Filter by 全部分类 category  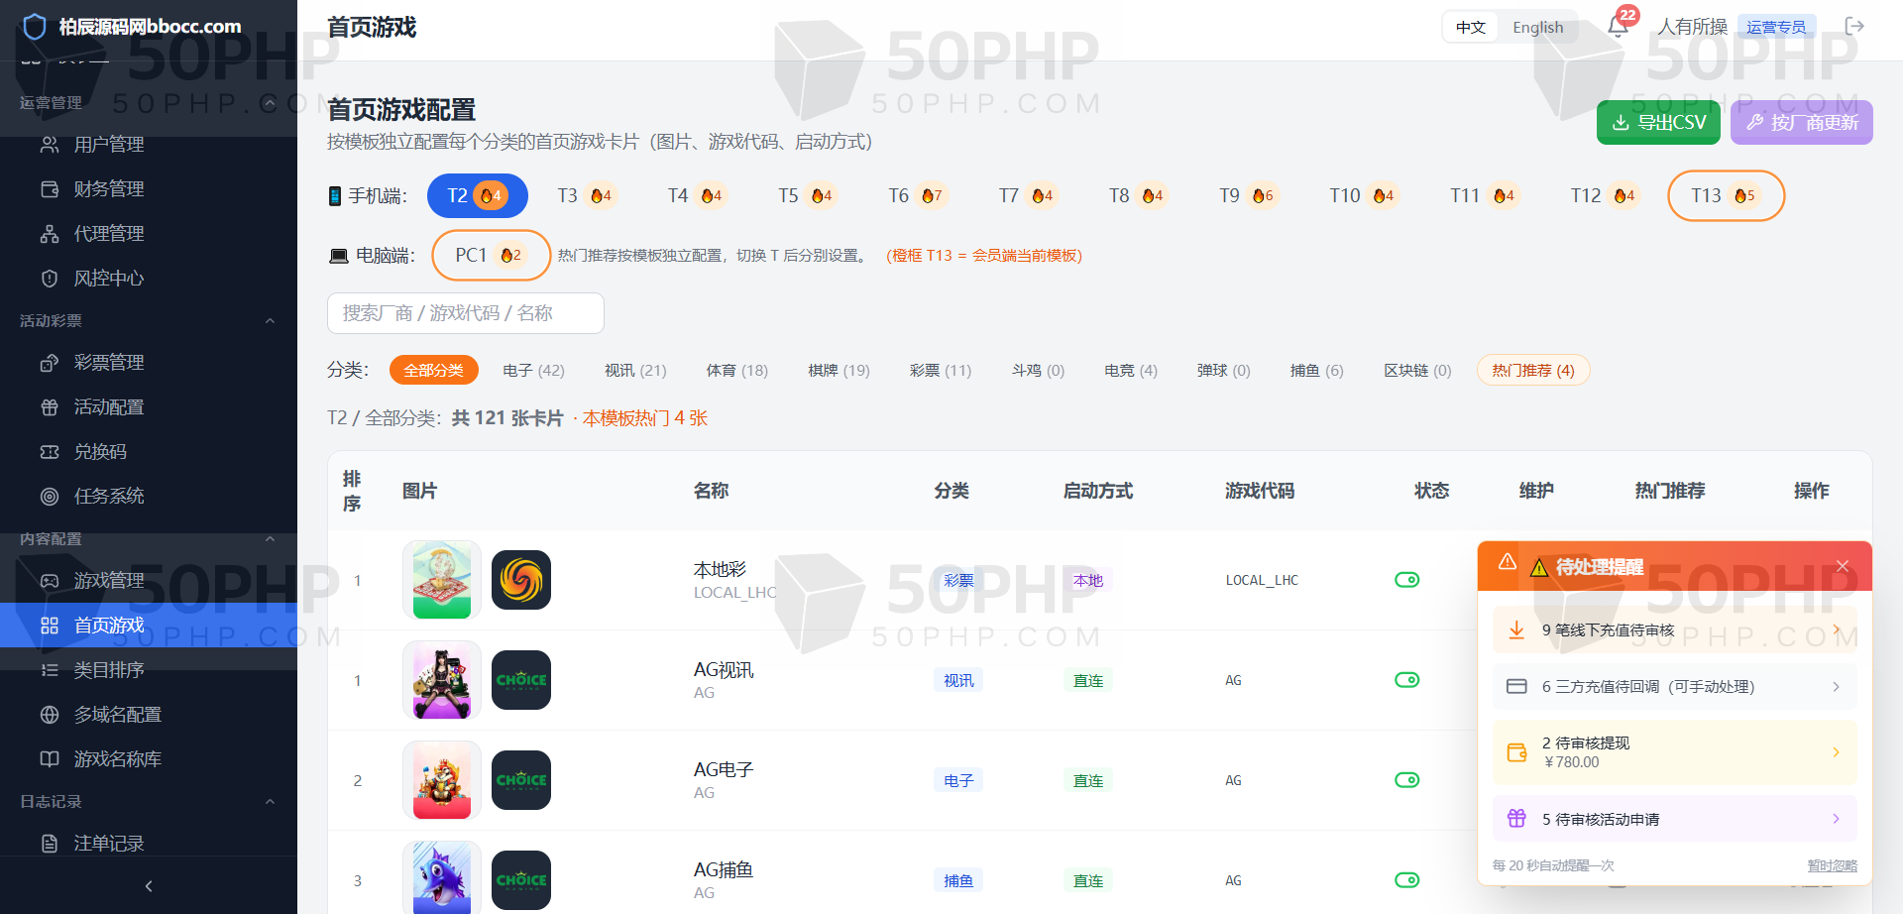pos(434,370)
